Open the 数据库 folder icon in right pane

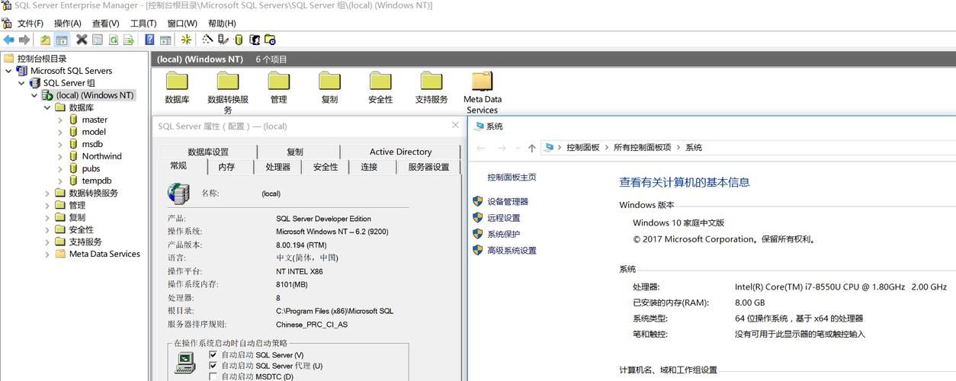[177, 81]
